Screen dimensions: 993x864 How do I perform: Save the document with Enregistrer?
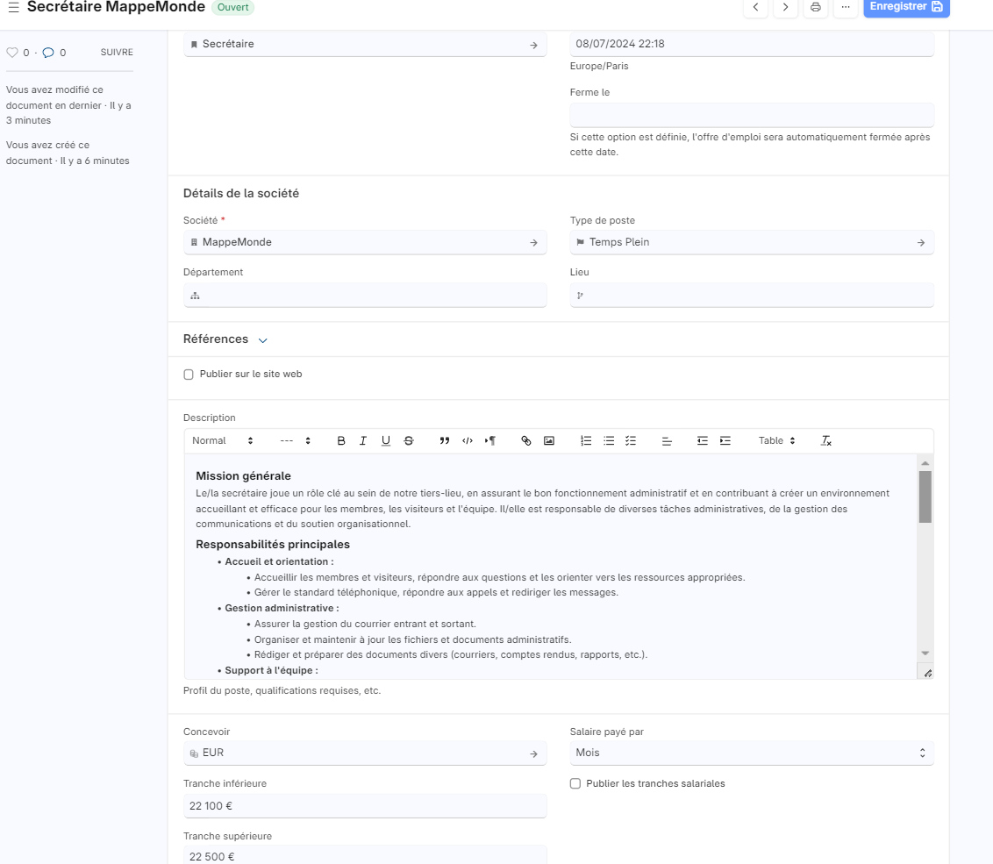tap(906, 7)
